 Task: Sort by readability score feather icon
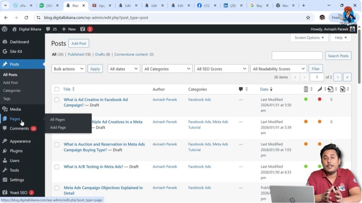click(320, 89)
